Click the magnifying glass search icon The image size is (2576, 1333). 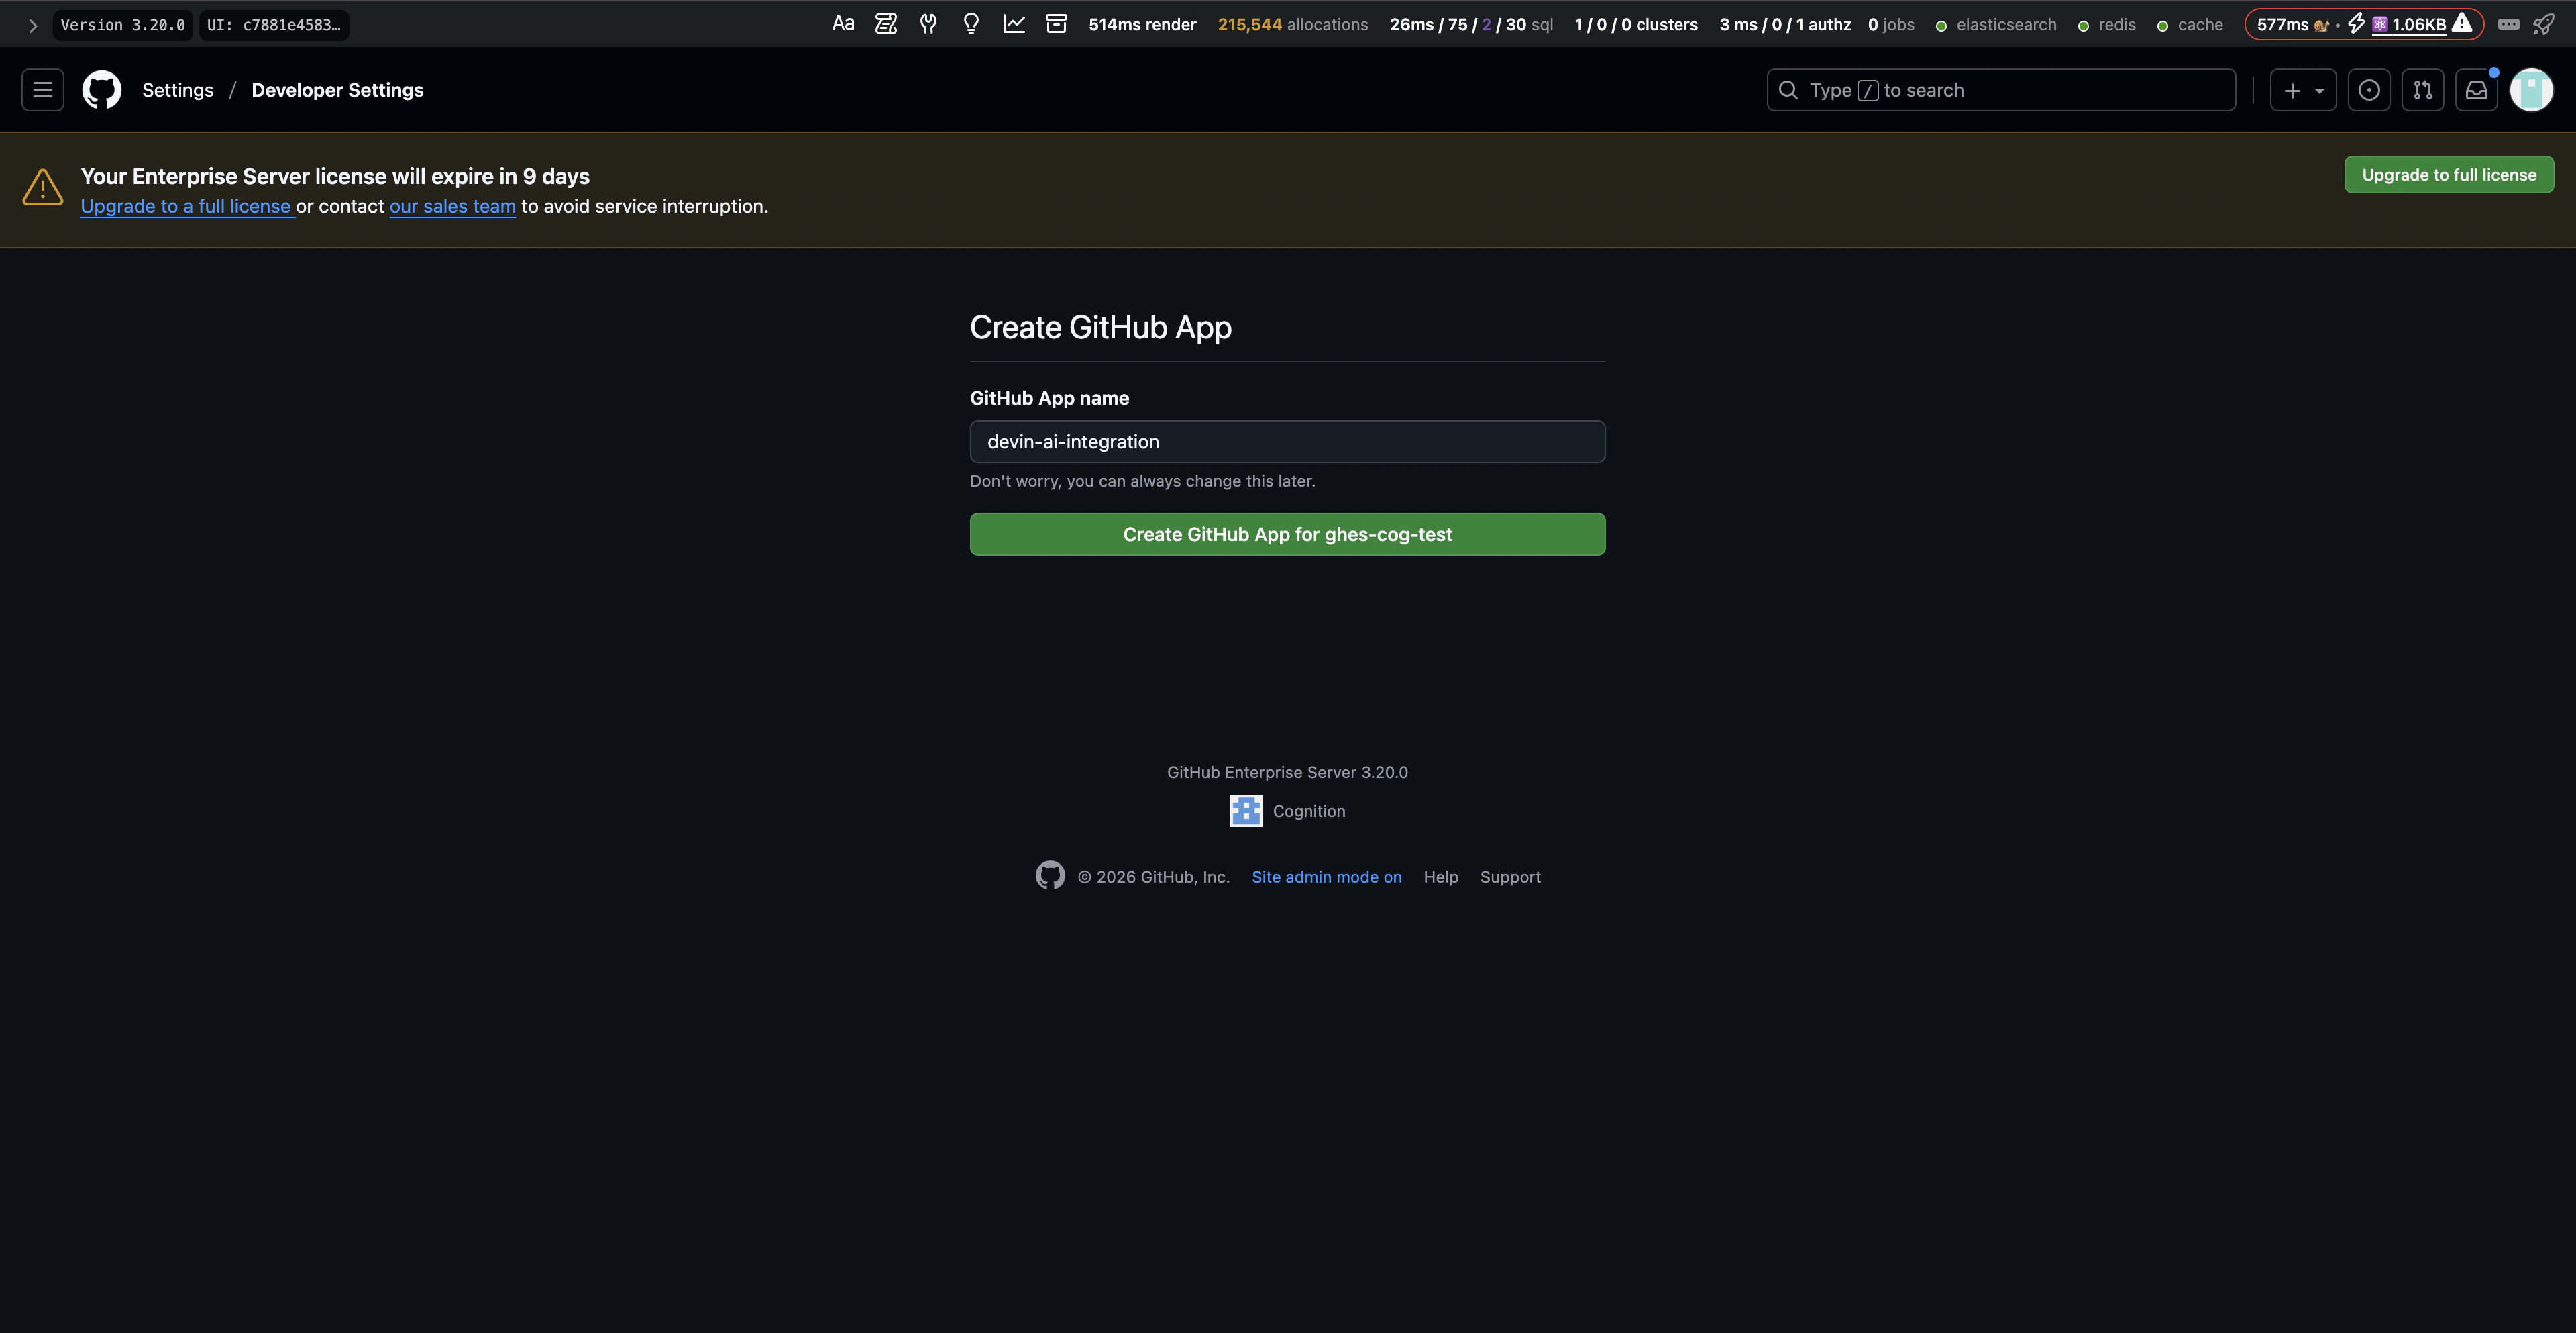tap(1788, 90)
